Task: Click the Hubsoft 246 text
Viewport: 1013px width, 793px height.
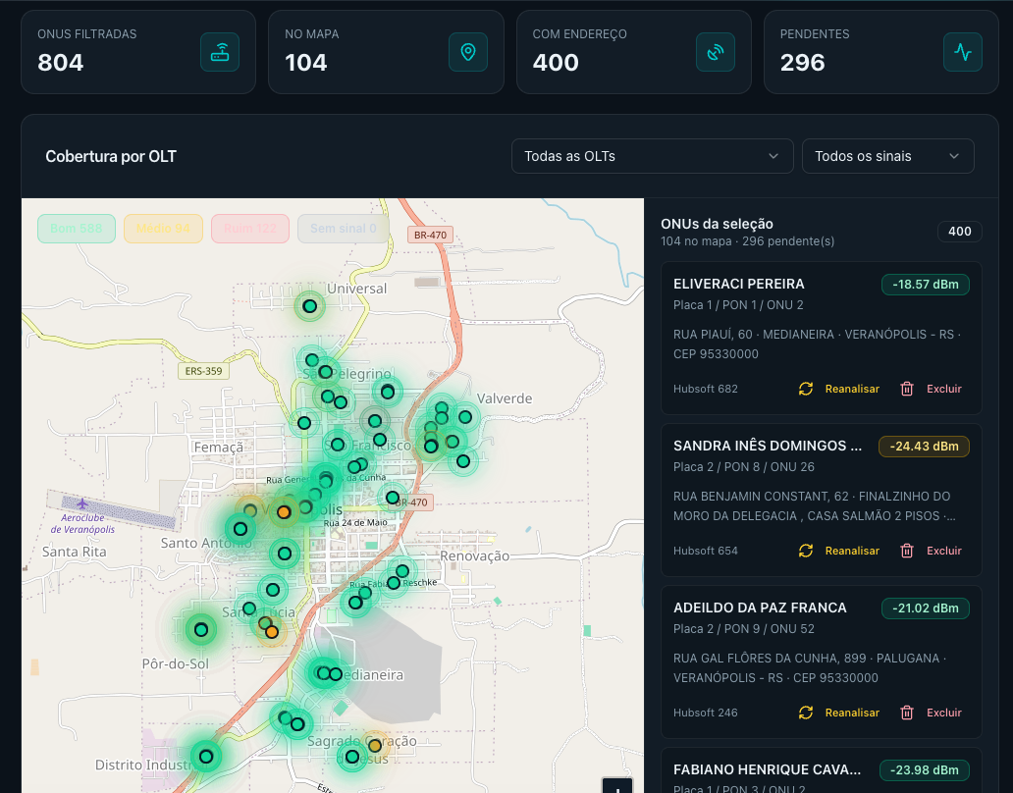Action: tap(706, 713)
